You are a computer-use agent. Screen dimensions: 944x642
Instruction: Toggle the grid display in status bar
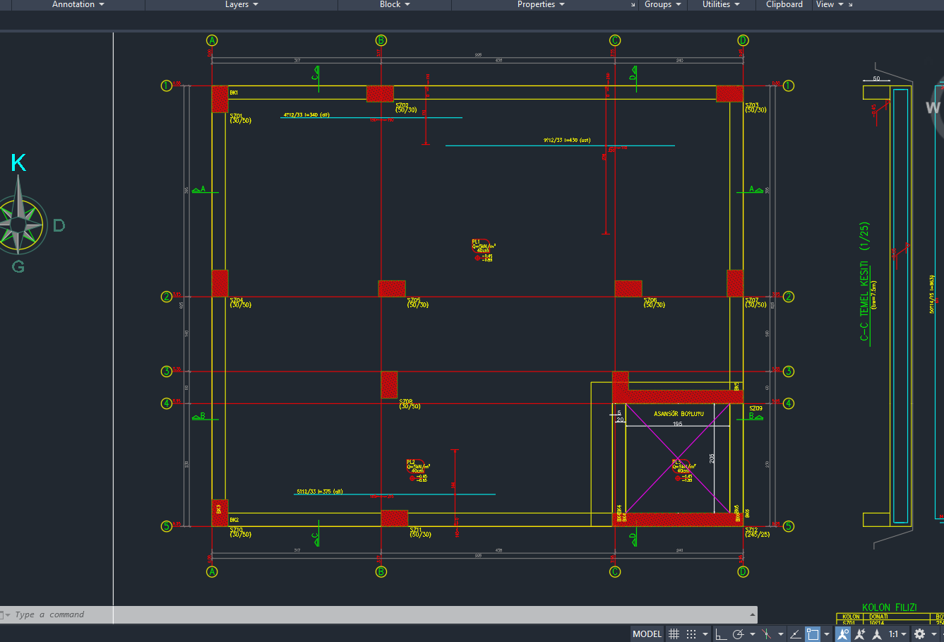click(674, 634)
